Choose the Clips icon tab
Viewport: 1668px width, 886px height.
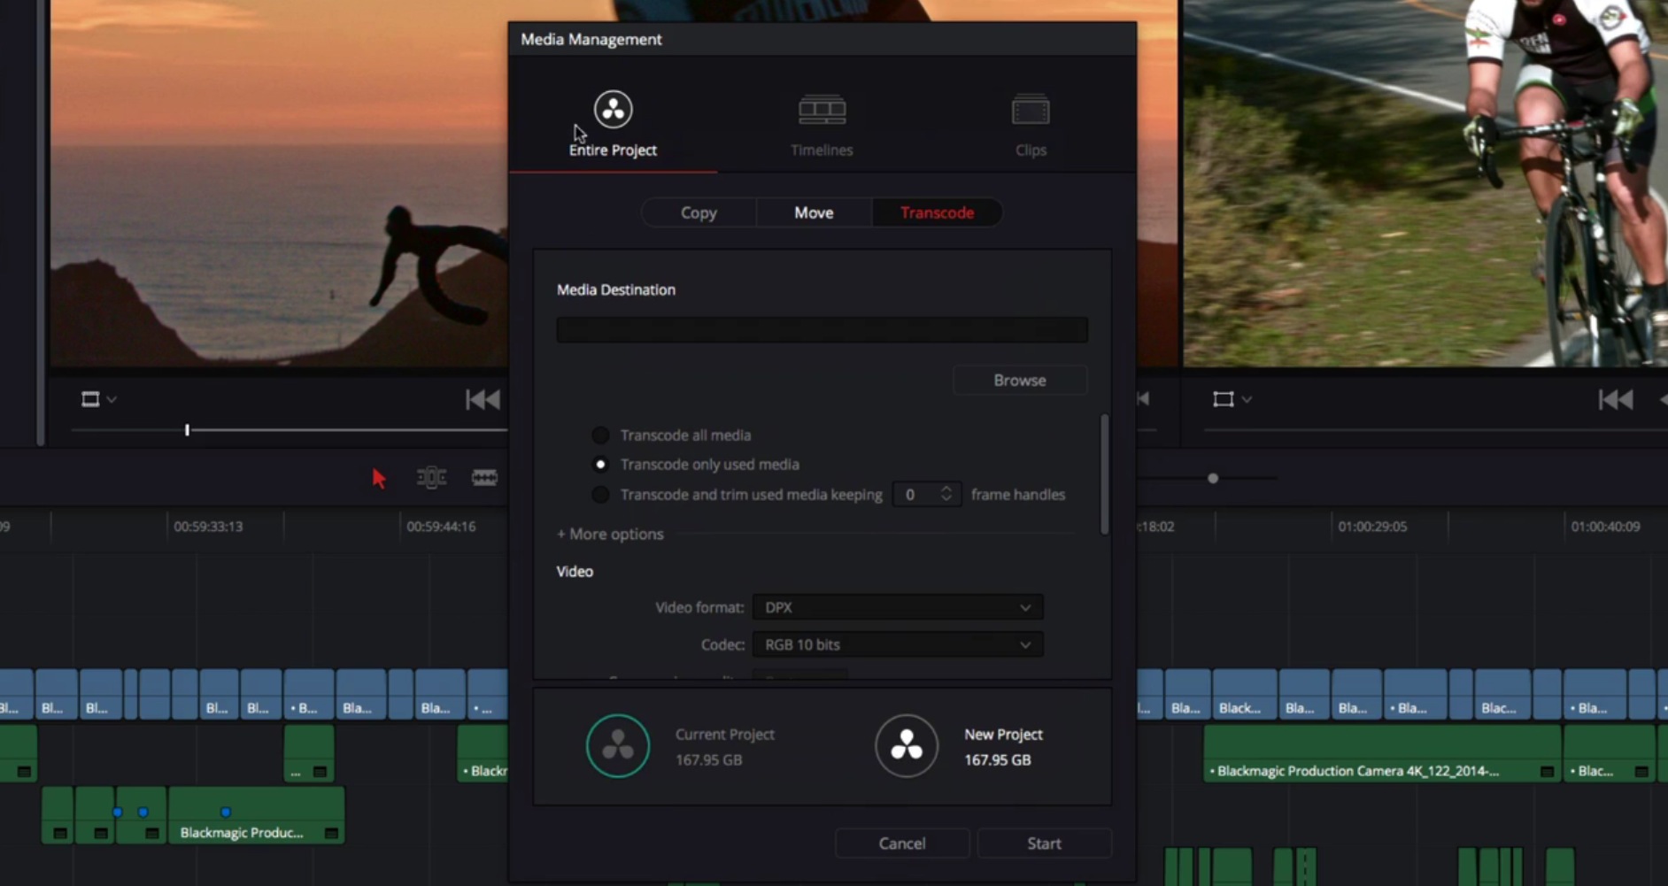point(1030,111)
